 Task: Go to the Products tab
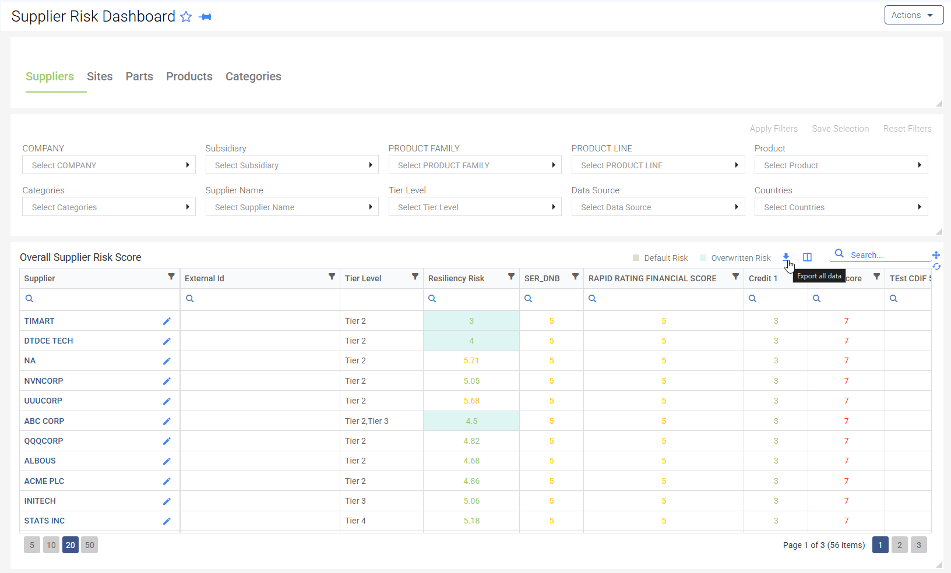point(189,76)
